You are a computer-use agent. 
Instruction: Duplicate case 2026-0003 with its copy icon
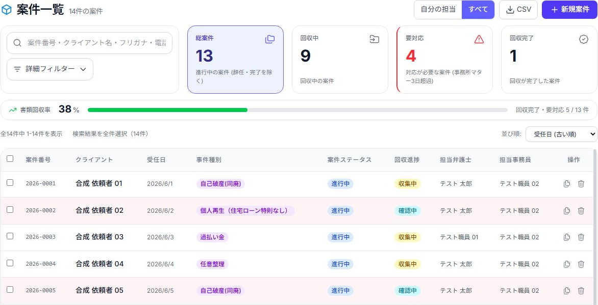[x=567, y=237]
